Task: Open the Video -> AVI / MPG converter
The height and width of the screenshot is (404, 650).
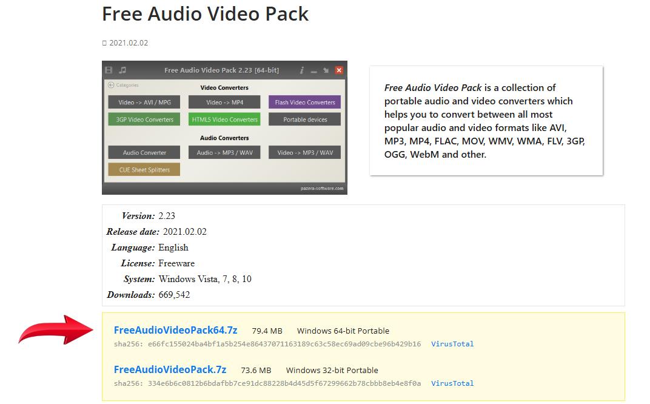Action: (144, 103)
